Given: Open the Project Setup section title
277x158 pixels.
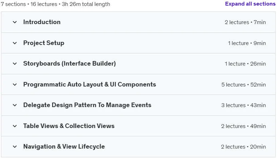Looking at the screenshot, I should point(44,43).
